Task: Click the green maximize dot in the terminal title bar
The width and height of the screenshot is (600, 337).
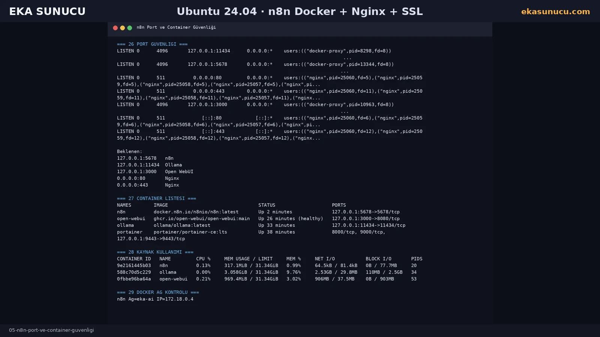Action: click(x=129, y=28)
